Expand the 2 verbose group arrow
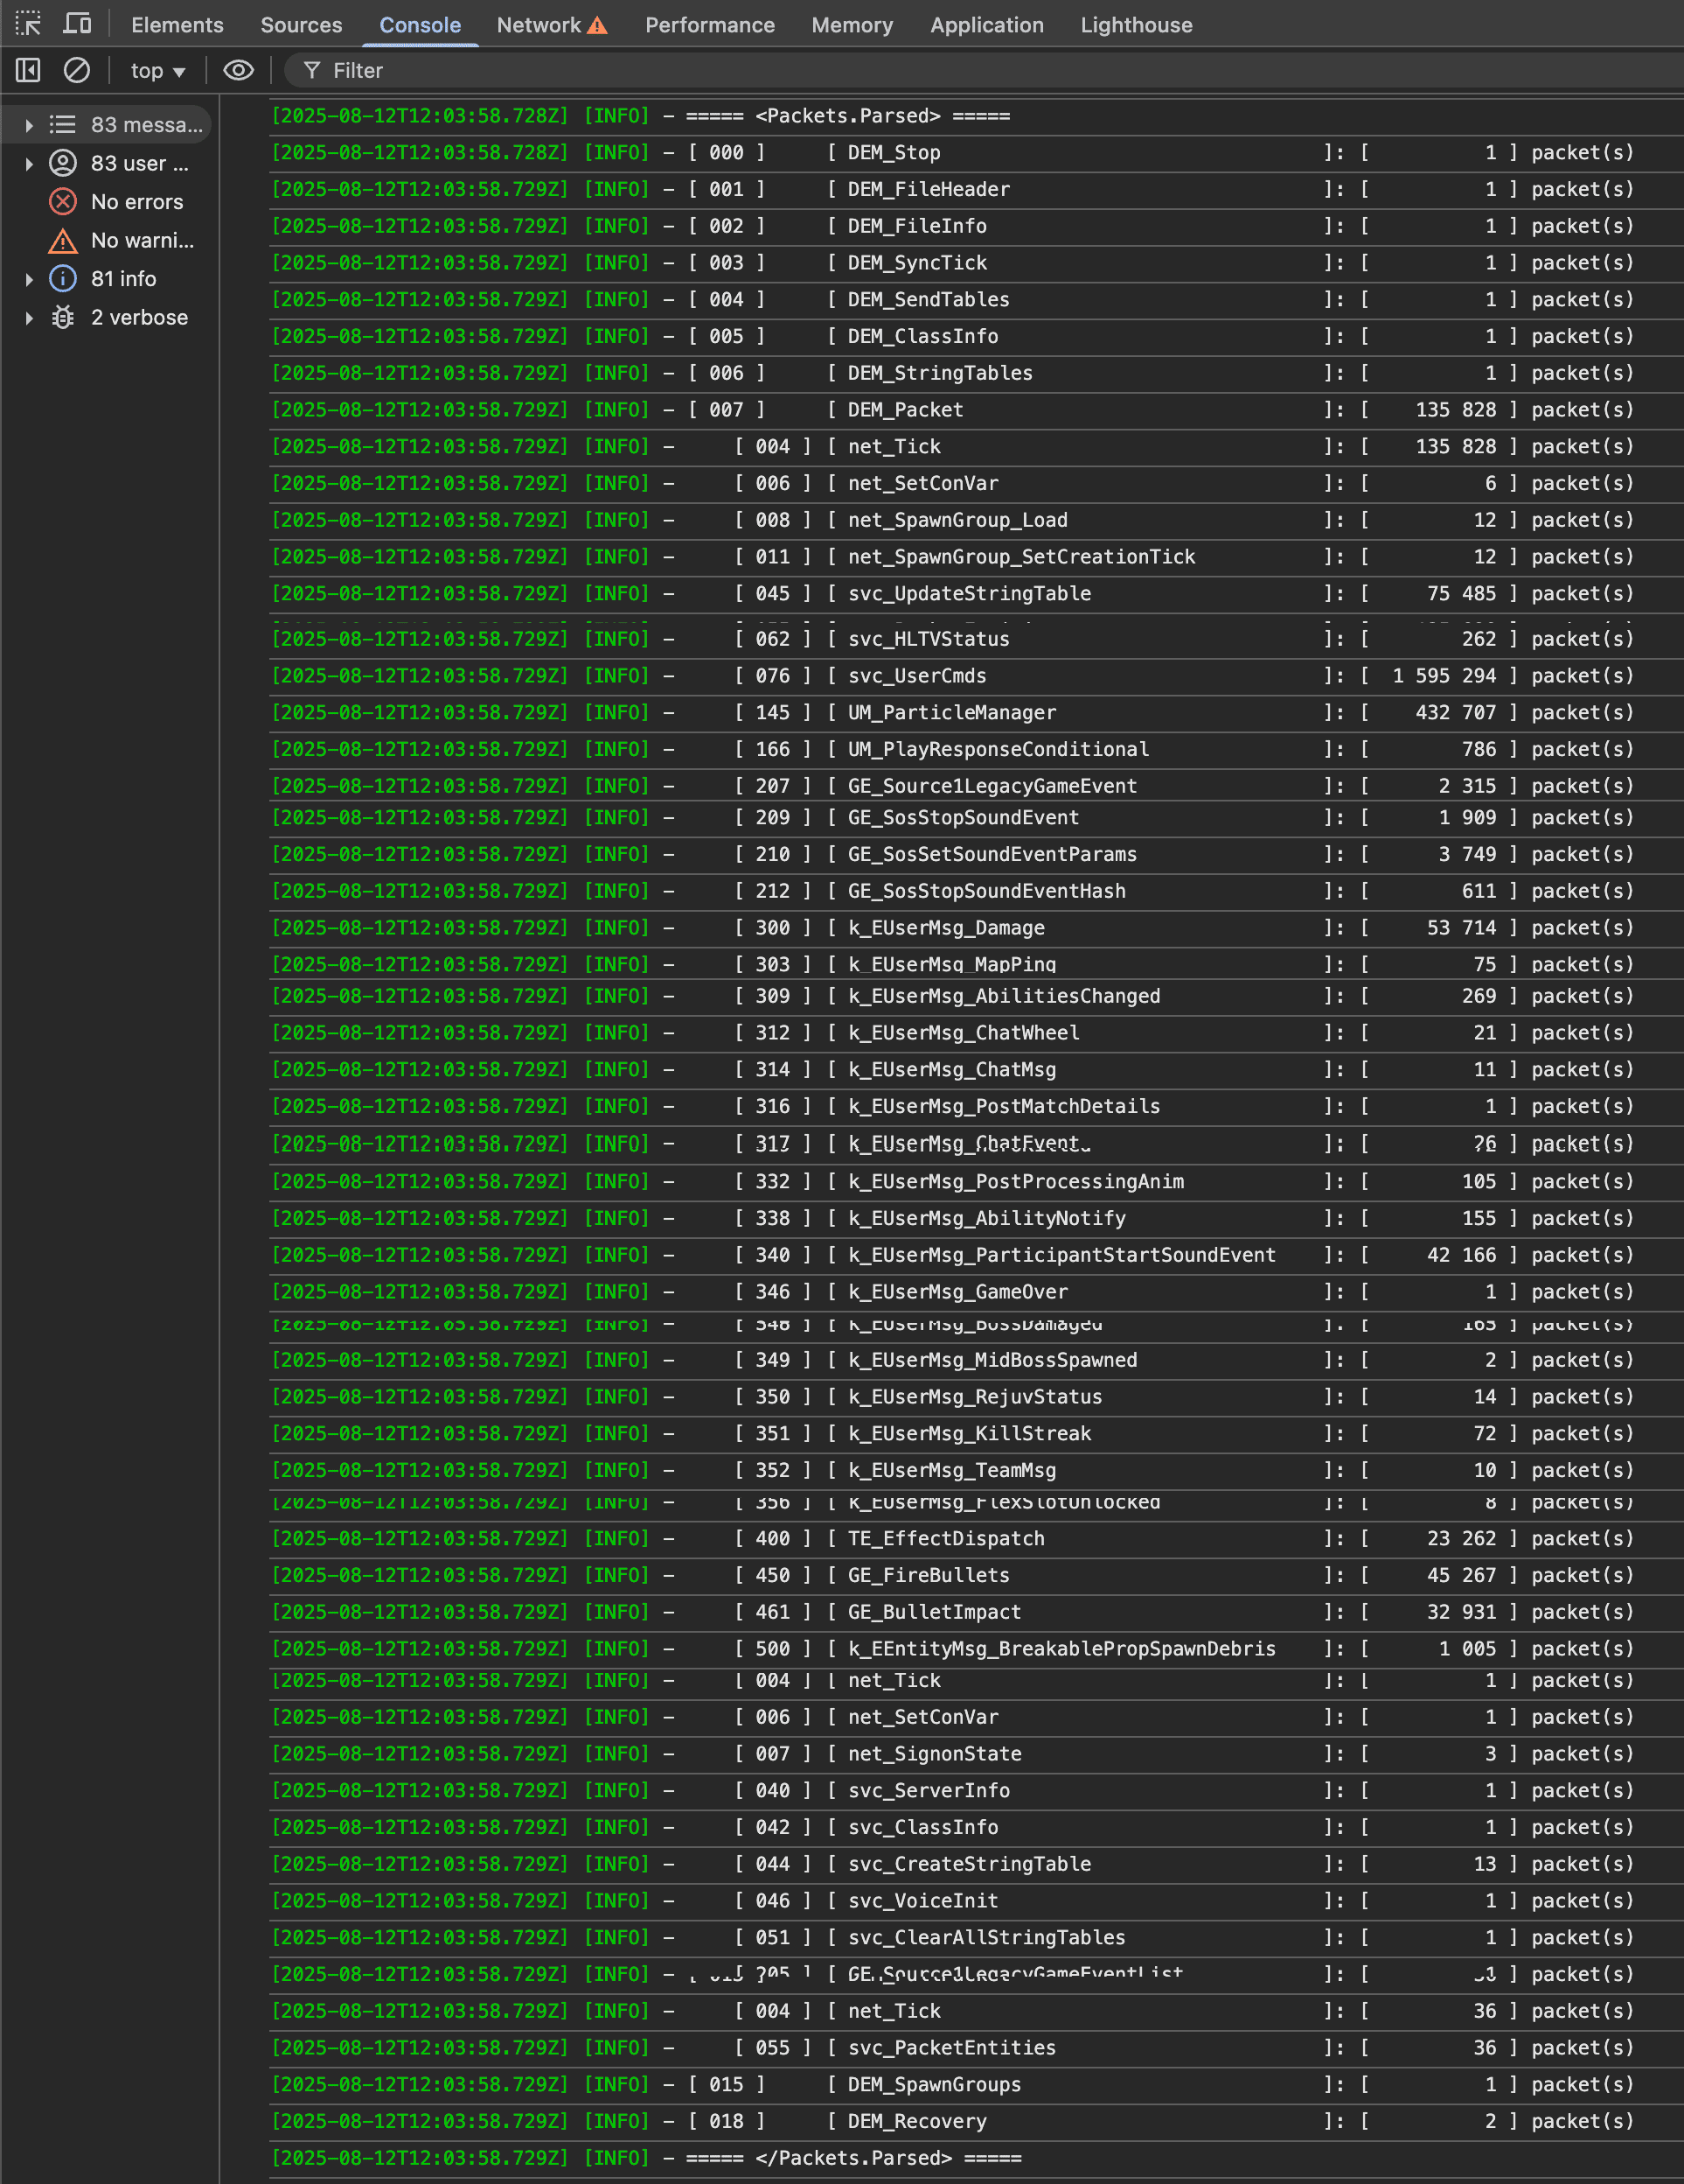Screen dimensions: 1684x2184 29,318
